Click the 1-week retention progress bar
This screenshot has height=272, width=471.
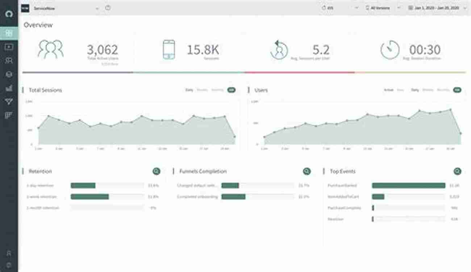pos(107,197)
